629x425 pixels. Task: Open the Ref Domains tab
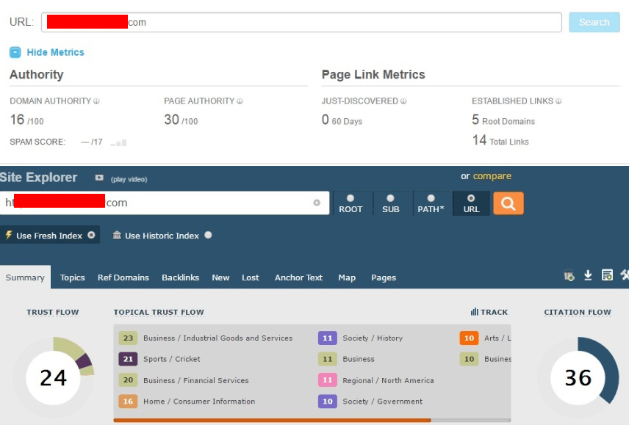pyautogui.click(x=123, y=277)
